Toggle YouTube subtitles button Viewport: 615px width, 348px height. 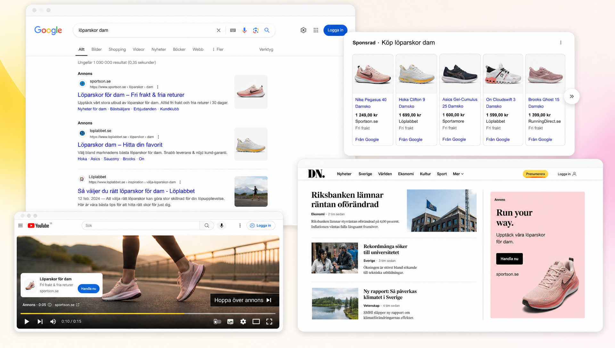(230, 321)
